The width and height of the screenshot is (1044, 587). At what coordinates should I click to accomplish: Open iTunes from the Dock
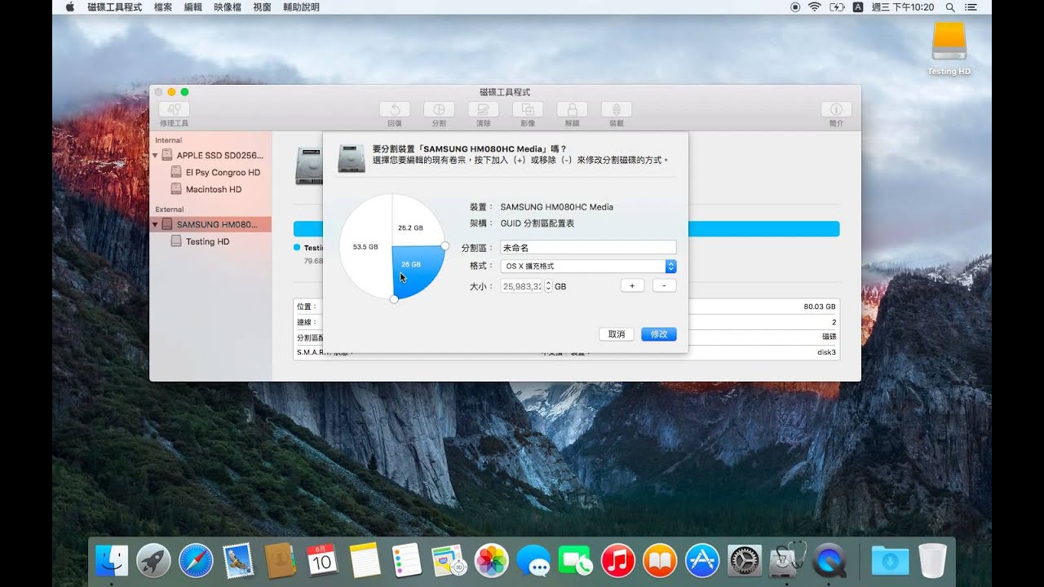point(618,560)
